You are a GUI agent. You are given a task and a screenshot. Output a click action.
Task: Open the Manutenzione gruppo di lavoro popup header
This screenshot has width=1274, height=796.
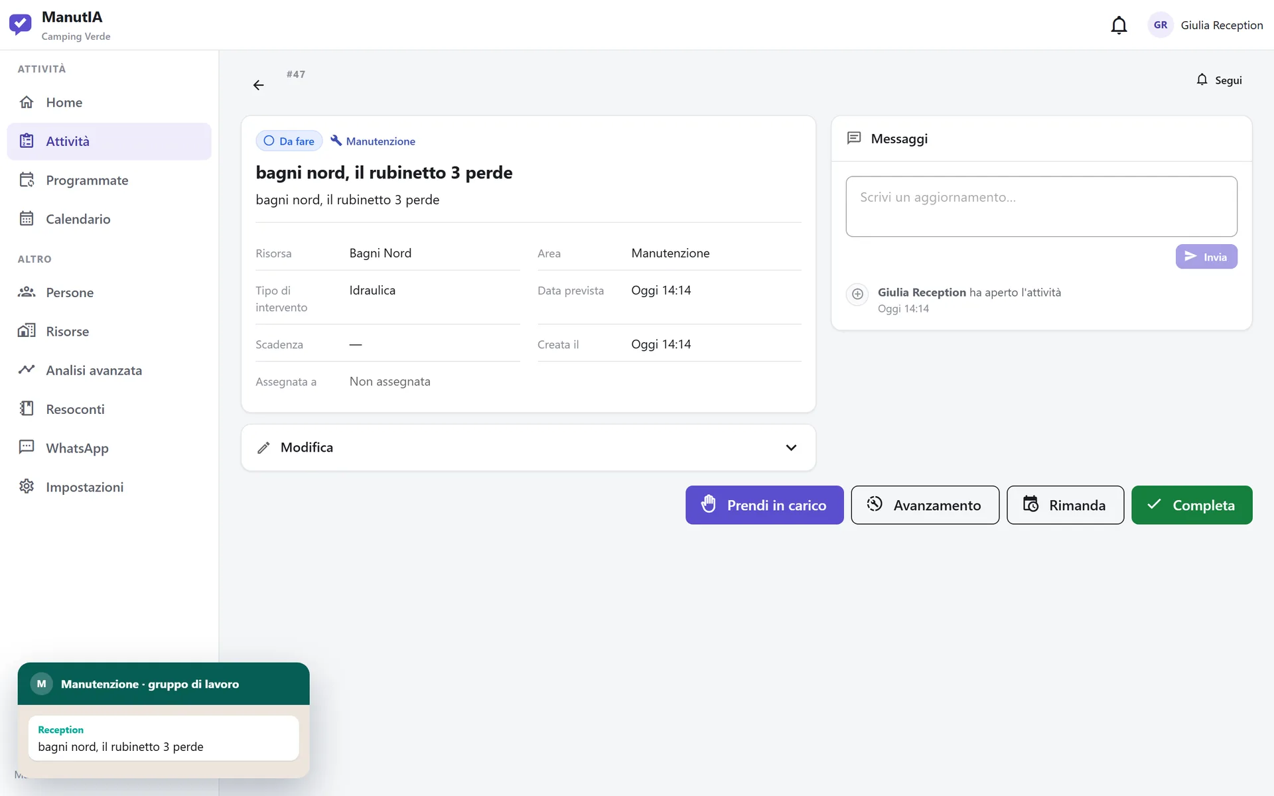[163, 684]
